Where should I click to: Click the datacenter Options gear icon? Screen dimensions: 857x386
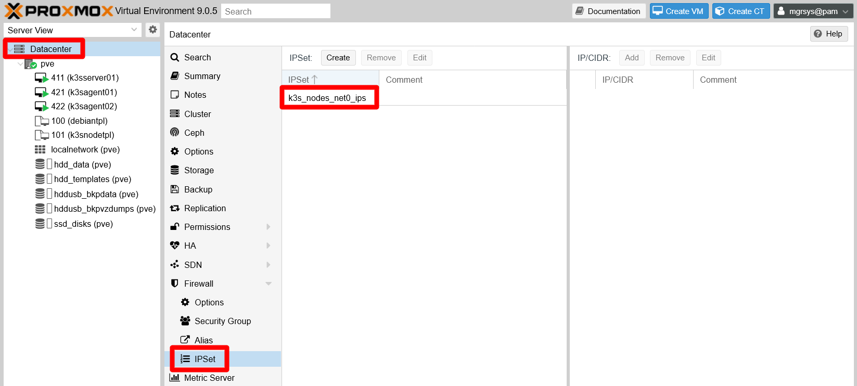pos(175,151)
